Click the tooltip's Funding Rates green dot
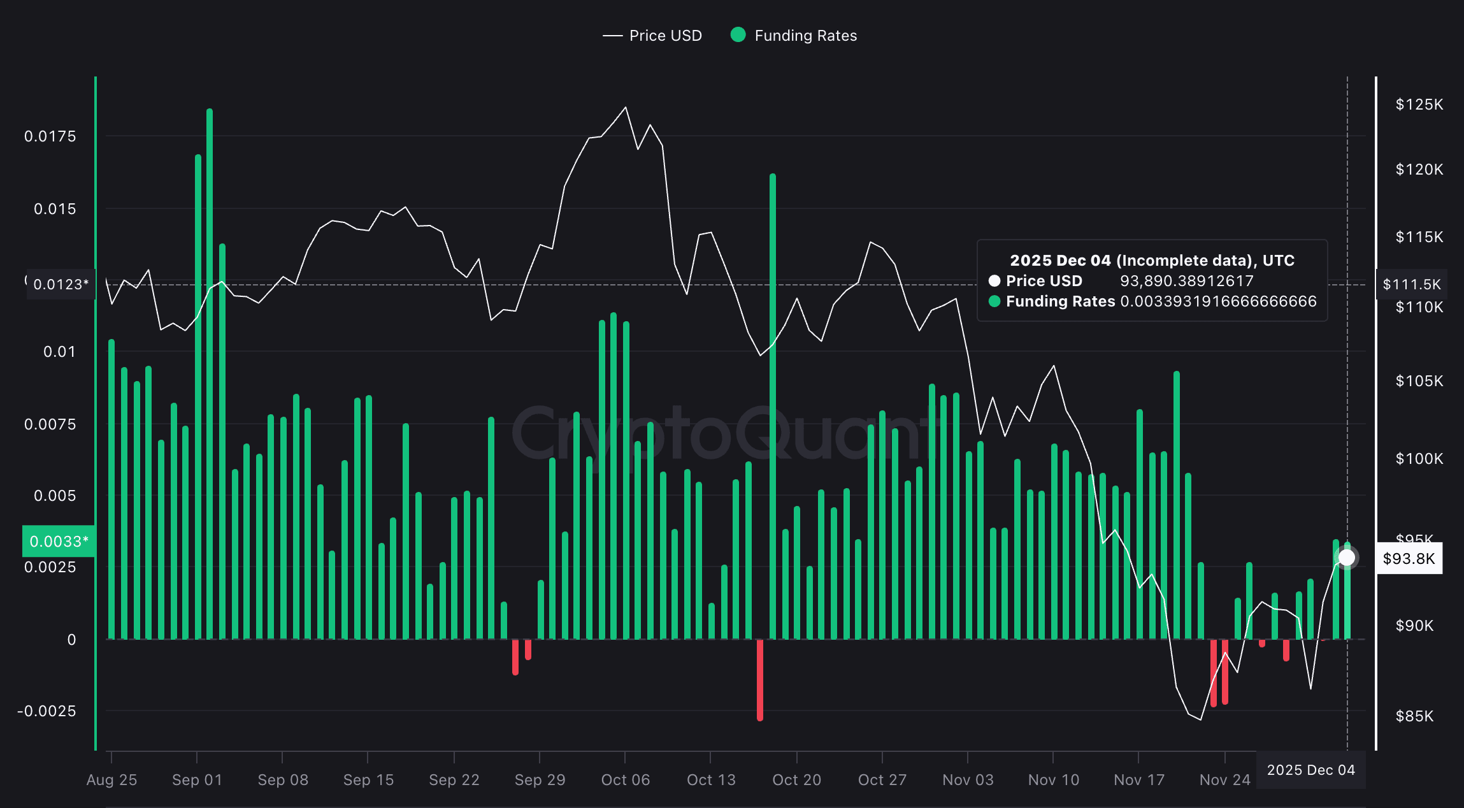The image size is (1464, 808). pyautogui.click(x=994, y=301)
